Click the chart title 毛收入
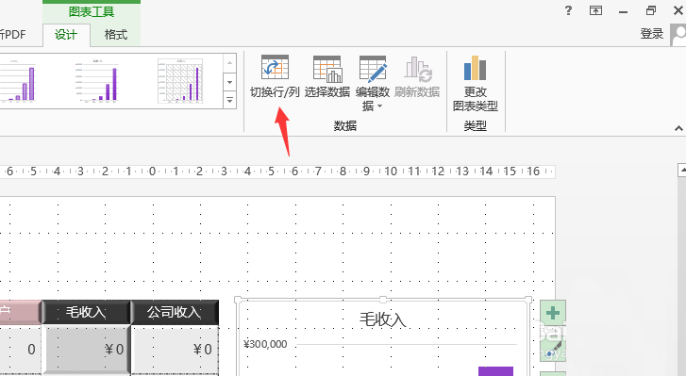This screenshot has width=686, height=376. pyautogui.click(x=383, y=319)
